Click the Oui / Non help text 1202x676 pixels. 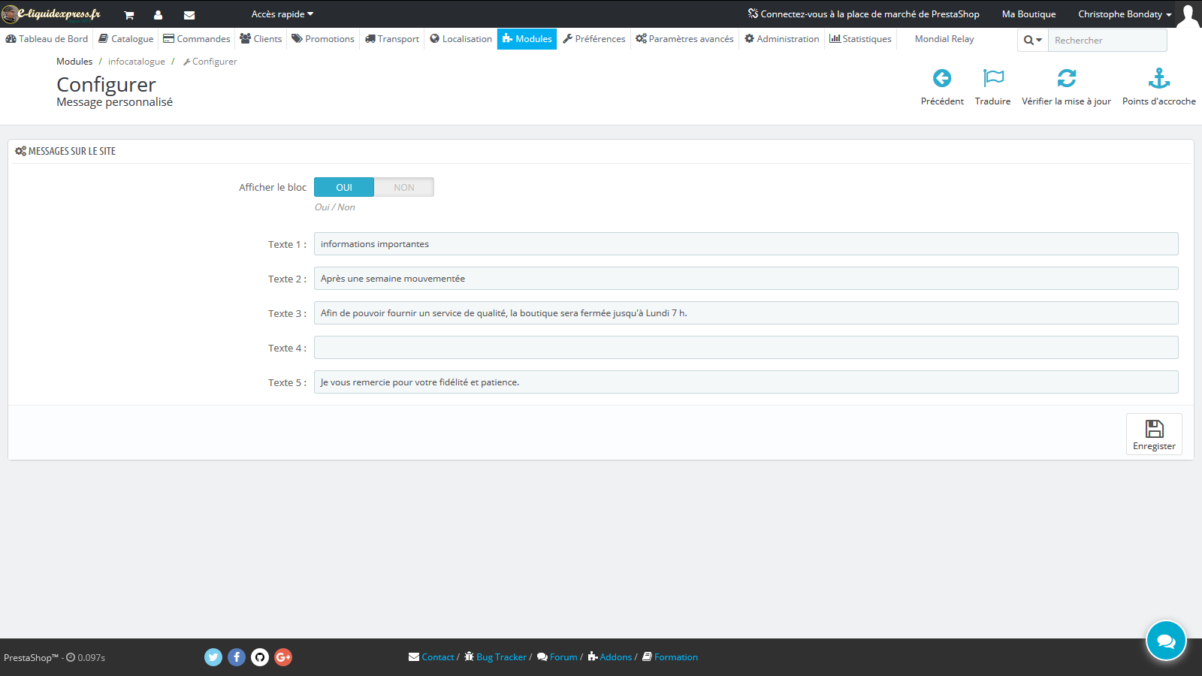335,207
